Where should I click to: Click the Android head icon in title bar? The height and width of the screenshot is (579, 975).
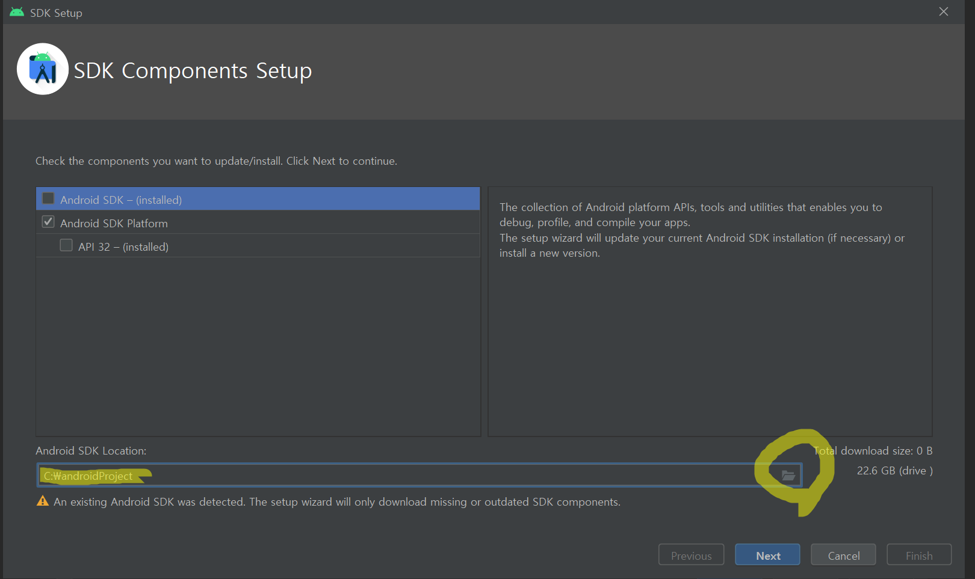pos(17,12)
